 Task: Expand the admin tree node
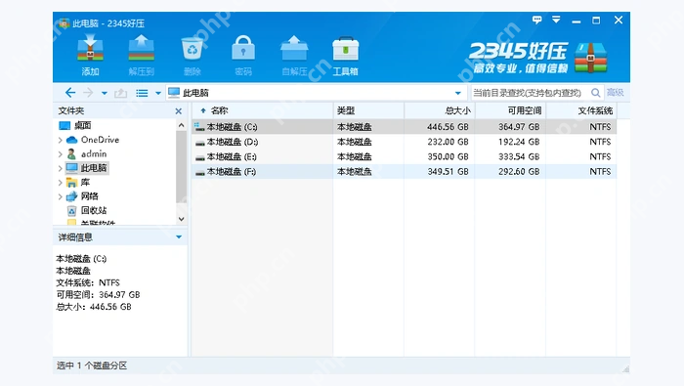(x=61, y=154)
